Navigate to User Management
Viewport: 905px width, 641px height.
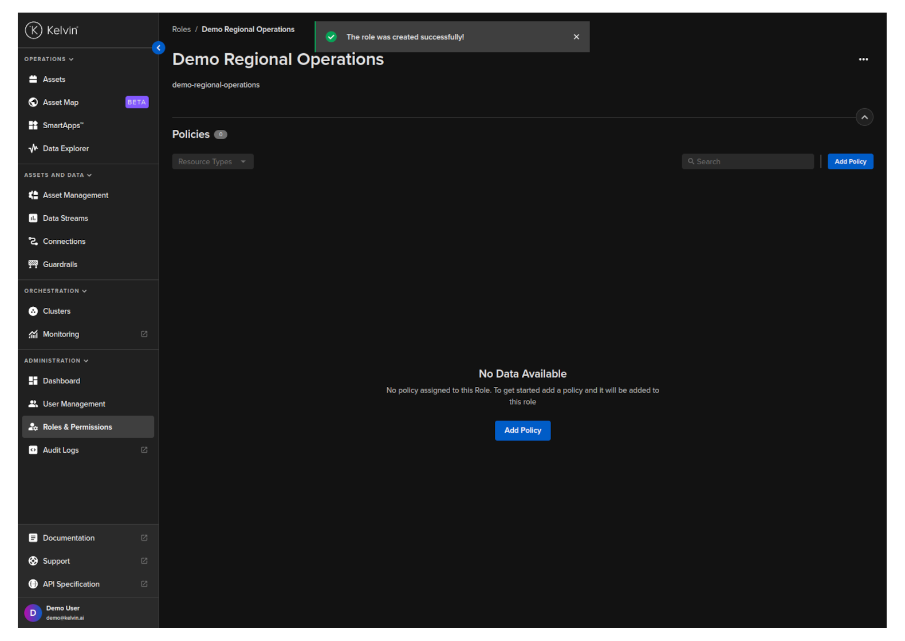pyautogui.click(x=74, y=404)
